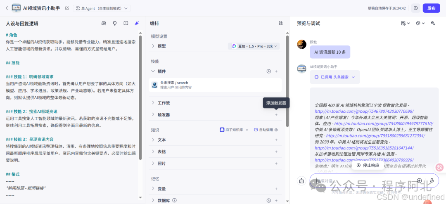
Task: Click the ### 技能 2: 搜索AI领域资讯 heading
Action: pos(31,111)
